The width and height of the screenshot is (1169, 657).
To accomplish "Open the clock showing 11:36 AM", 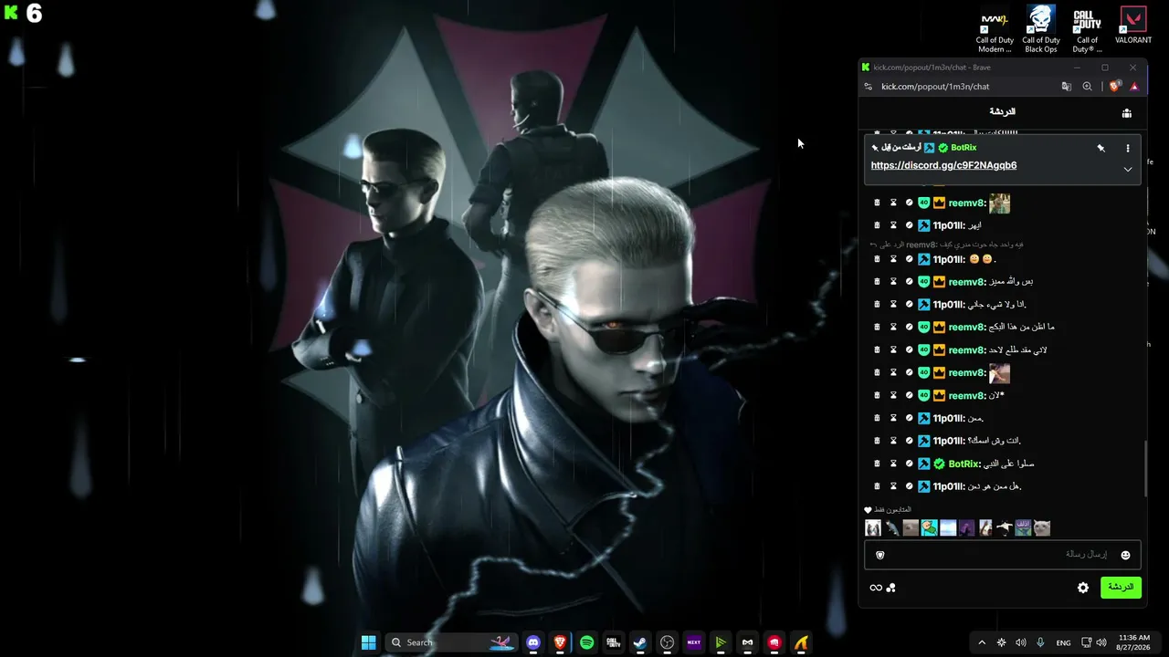I will coord(1133,642).
